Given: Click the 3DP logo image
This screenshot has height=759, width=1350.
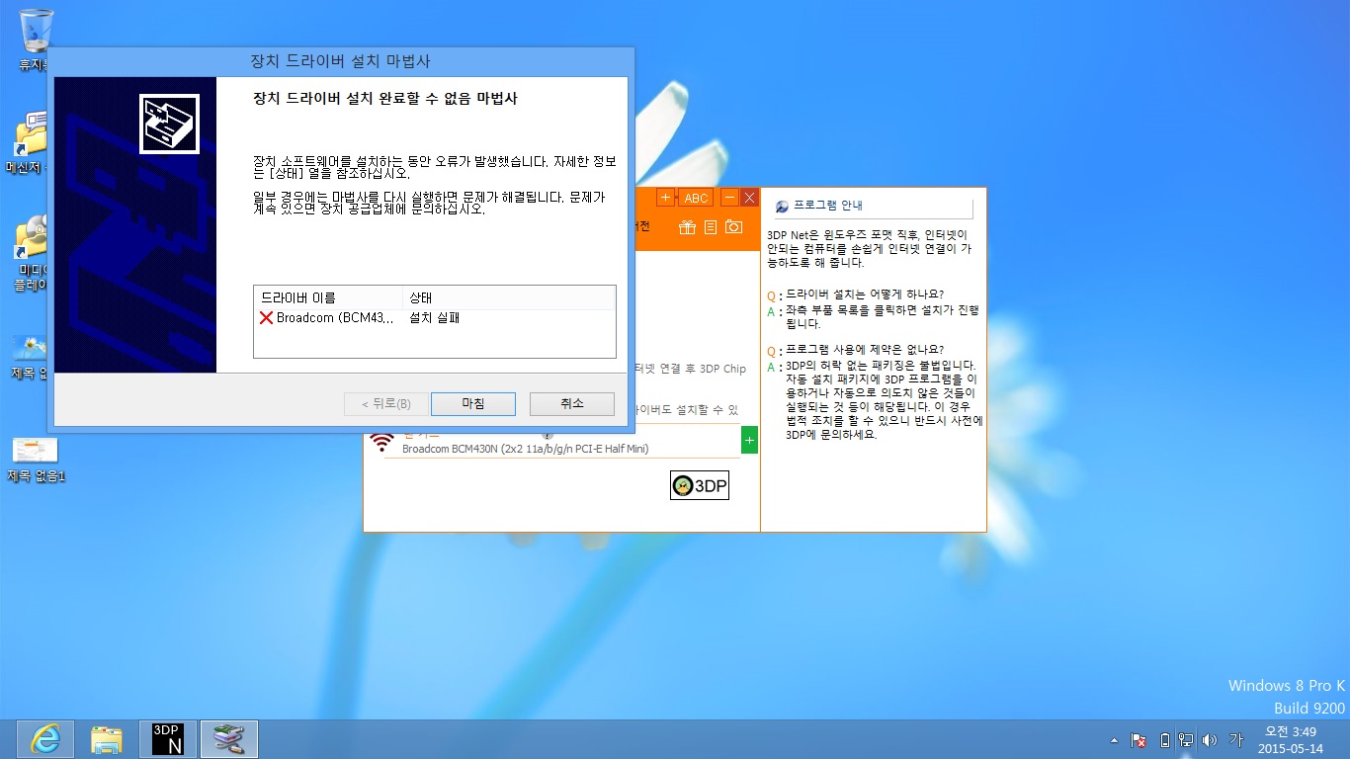Looking at the screenshot, I should [700, 485].
